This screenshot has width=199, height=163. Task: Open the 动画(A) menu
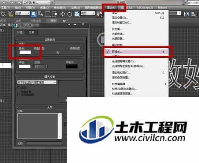tap(76, 8)
